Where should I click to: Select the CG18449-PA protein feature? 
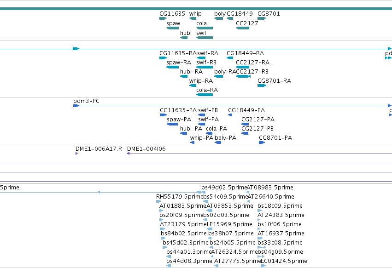(x=230, y=115)
